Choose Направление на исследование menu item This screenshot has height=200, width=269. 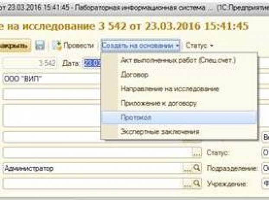pos(170,89)
